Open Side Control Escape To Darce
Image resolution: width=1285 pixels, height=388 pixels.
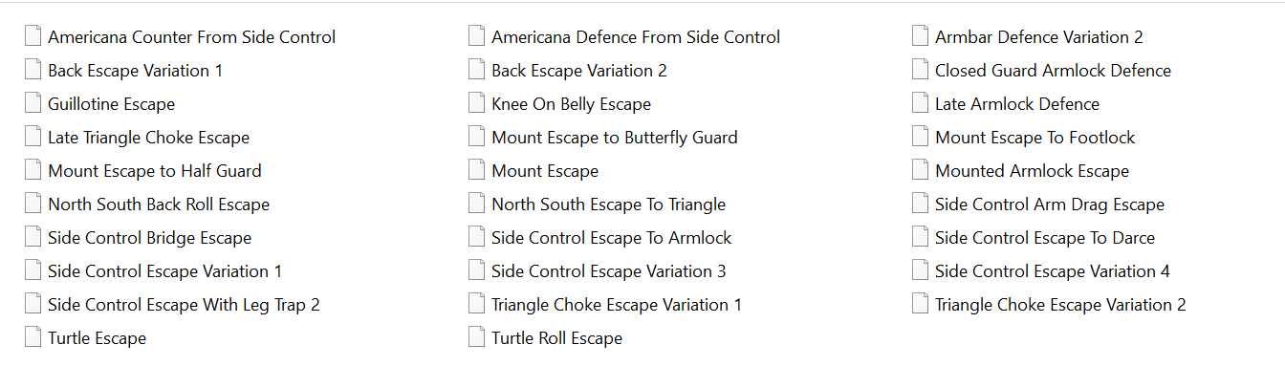pyautogui.click(x=1044, y=238)
